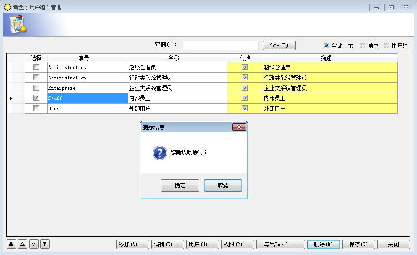Screen dimensions: 417x255
Task: Click the 添加(A)... button
Action: pos(132,244)
